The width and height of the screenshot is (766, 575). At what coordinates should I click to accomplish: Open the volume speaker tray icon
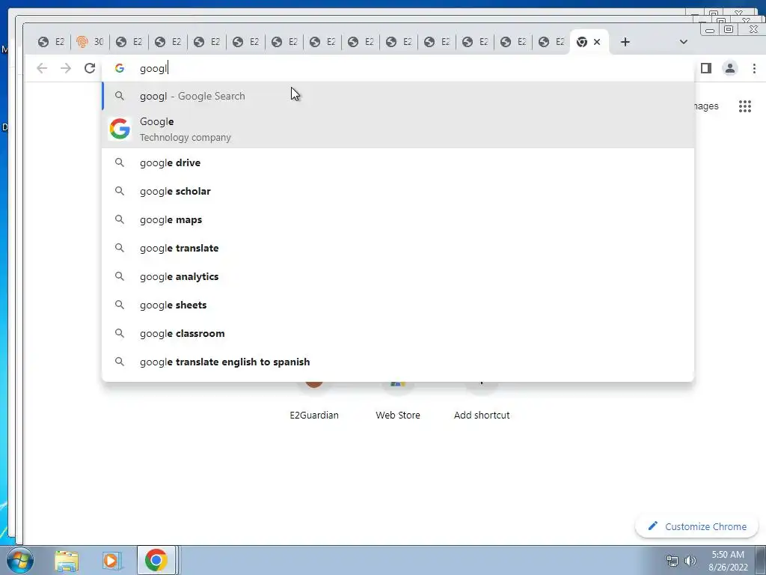pyautogui.click(x=690, y=561)
